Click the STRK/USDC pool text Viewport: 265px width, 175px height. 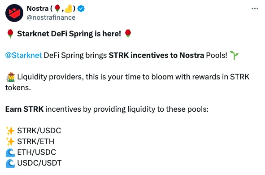click(x=39, y=131)
